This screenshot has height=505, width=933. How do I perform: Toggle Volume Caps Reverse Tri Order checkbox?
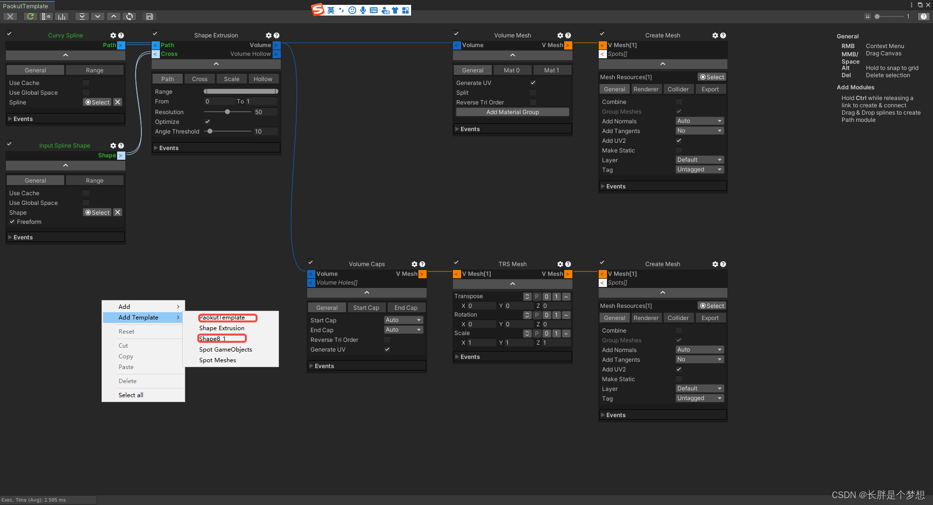pyautogui.click(x=387, y=340)
